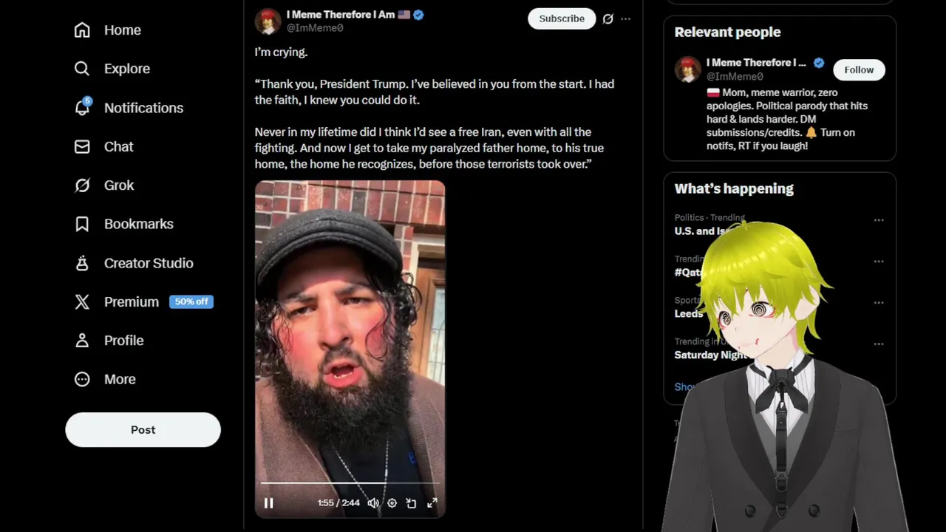Expand the More sidebar menu
The height and width of the screenshot is (532, 946).
click(x=105, y=379)
